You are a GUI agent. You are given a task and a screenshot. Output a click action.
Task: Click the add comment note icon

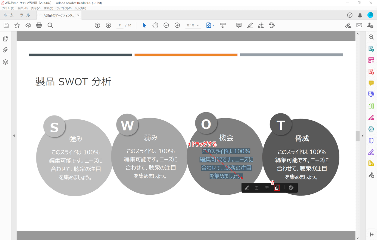coord(239,25)
